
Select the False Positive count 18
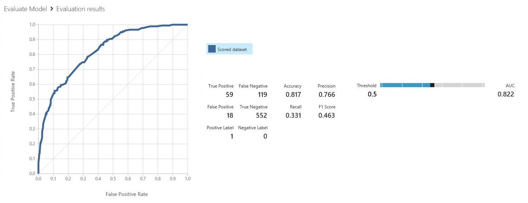(x=230, y=115)
